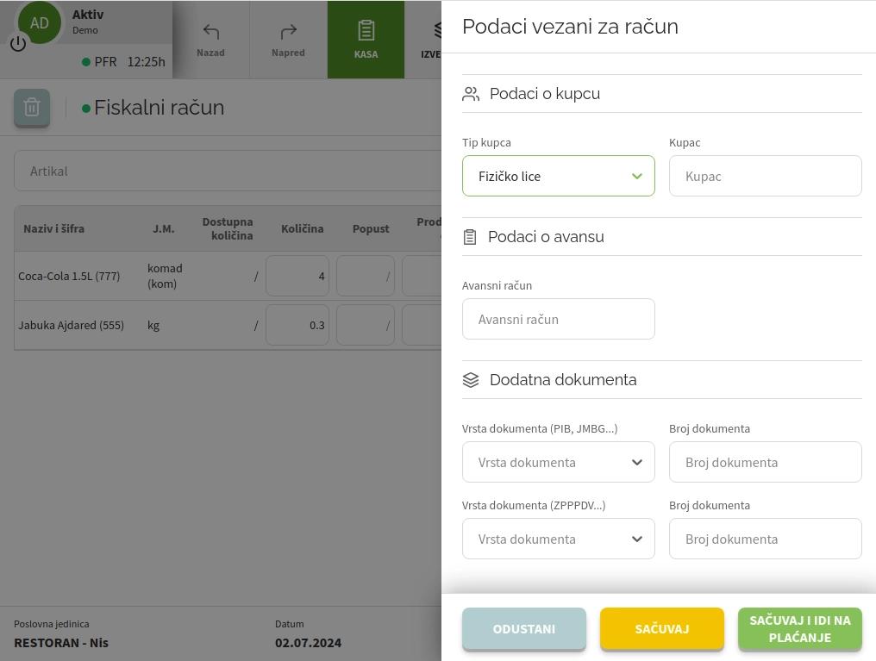The width and height of the screenshot is (876, 661).
Task: Focus the Kupac input field
Action: [765, 176]
